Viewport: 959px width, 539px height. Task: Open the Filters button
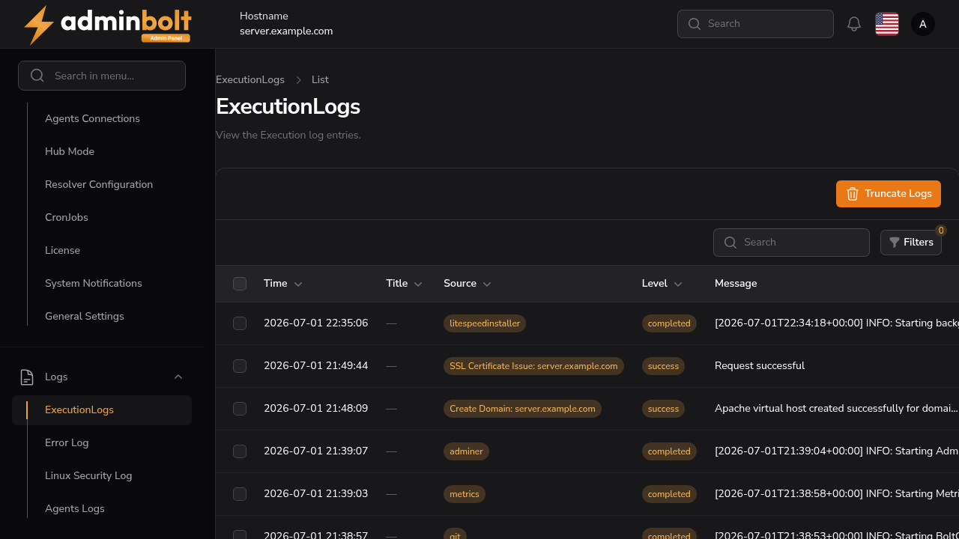[911, 243]
